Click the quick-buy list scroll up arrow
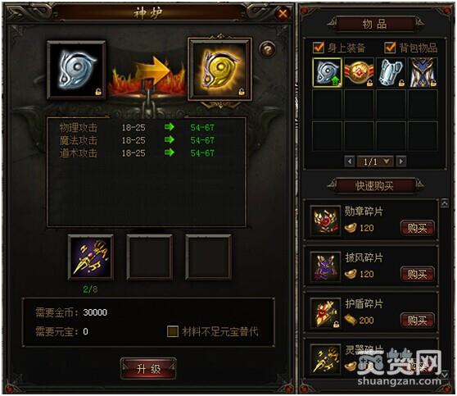Viewport: 457px width, 396px height. coord(445,203)
